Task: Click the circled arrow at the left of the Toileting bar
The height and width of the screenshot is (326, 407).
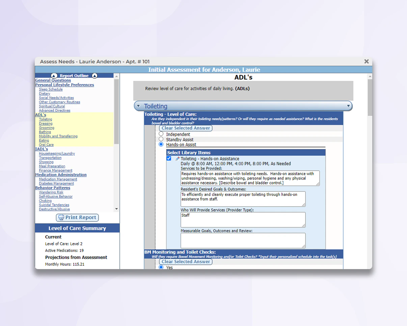Action: (138, 106)
